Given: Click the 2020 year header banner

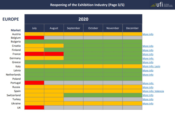Looking at the screenshot, I should coord(83,19).
